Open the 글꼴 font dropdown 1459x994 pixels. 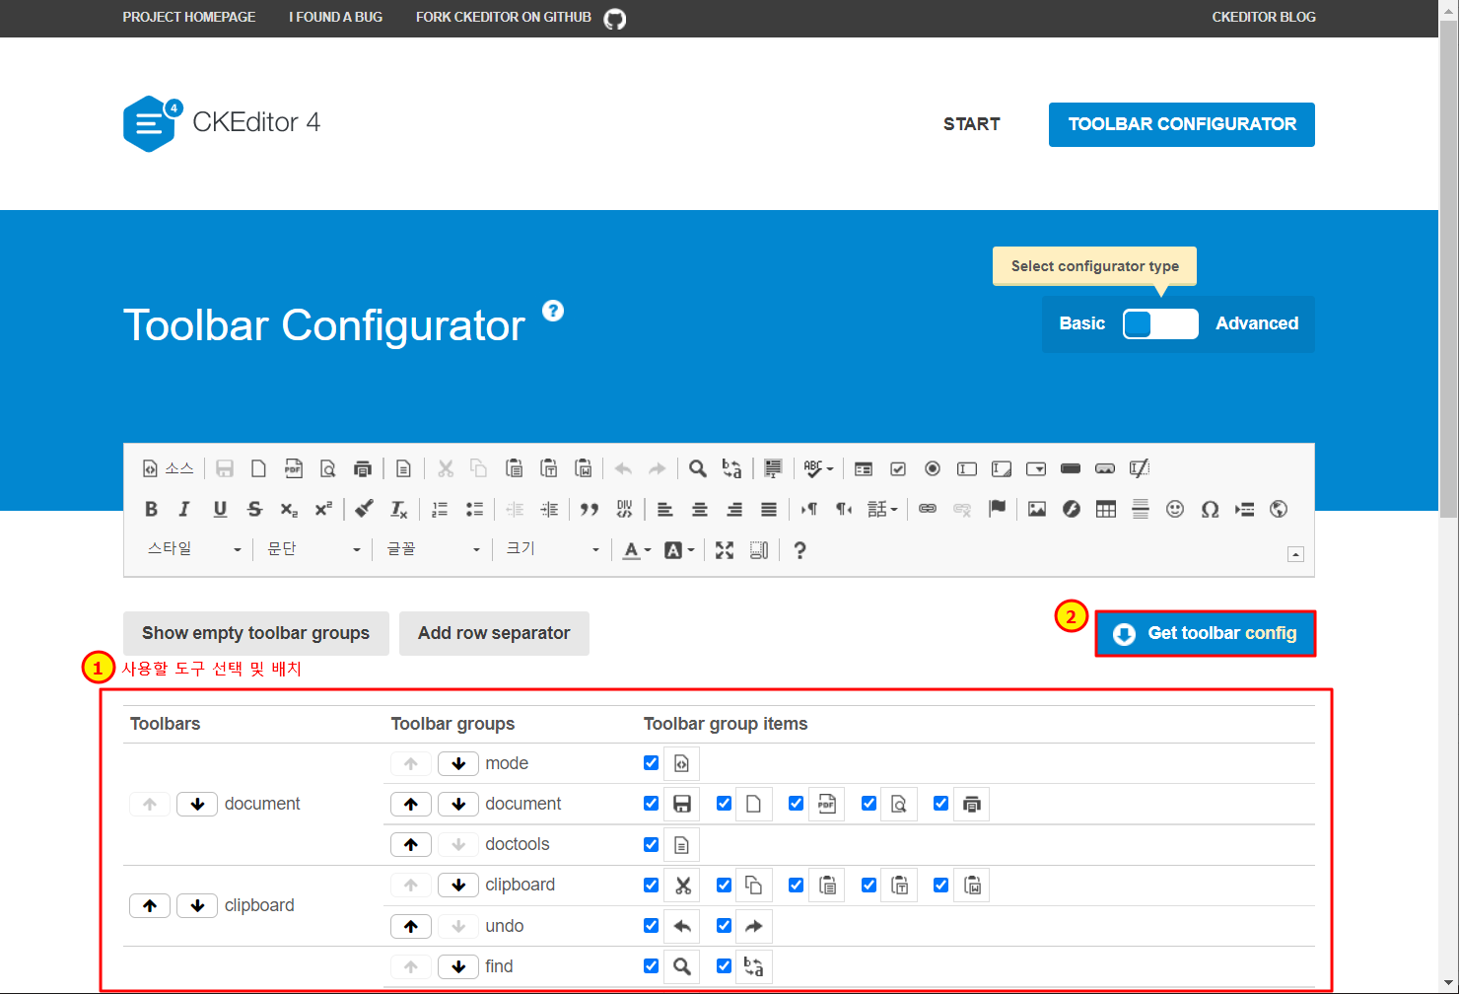[433, 549]
